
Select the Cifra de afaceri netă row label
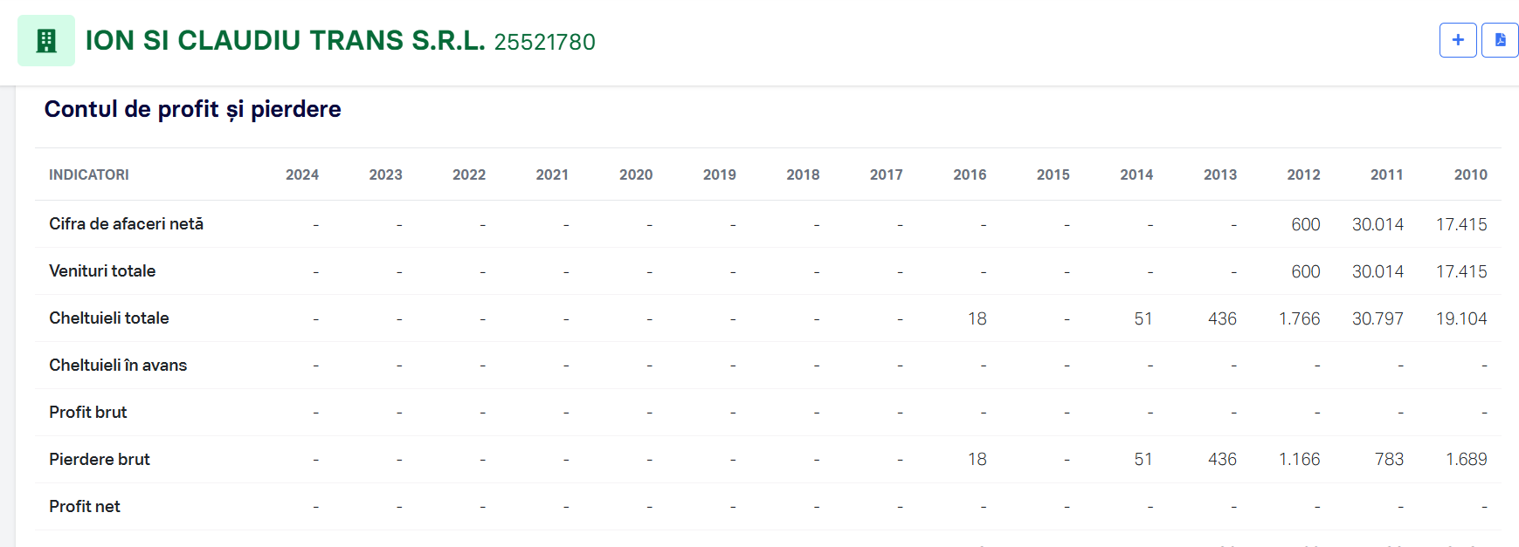tap(126, 224)
